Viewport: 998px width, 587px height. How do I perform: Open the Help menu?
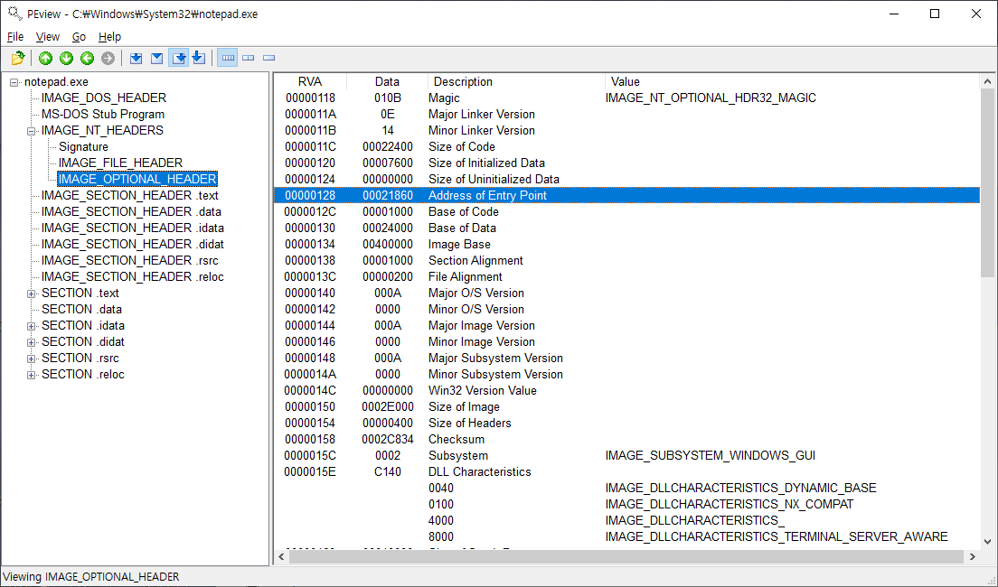click(x=109, y=37)
